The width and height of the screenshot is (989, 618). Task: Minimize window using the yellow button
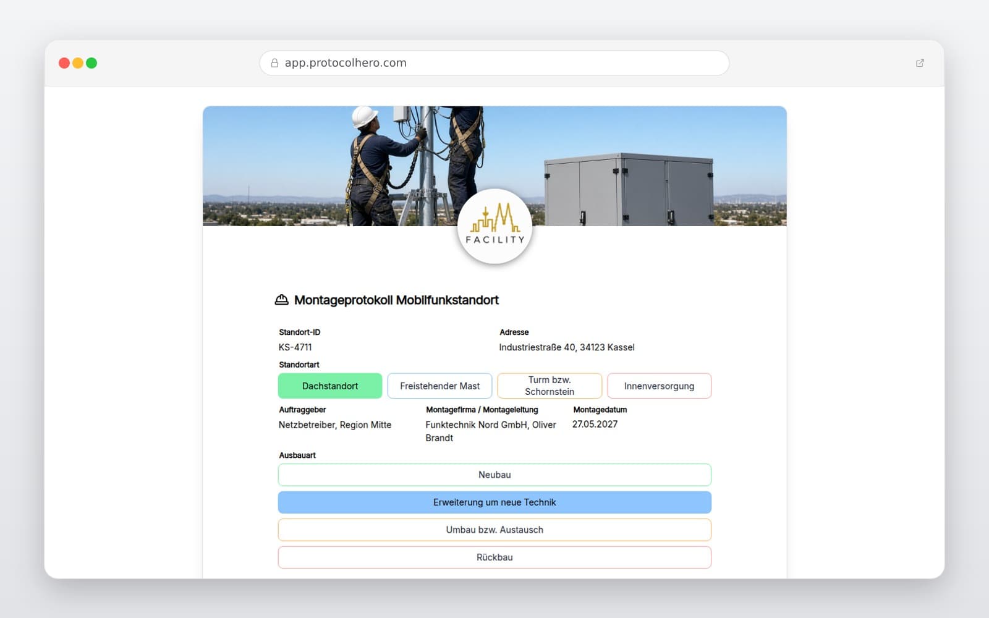pyautogui.click(x=78, y=63)
